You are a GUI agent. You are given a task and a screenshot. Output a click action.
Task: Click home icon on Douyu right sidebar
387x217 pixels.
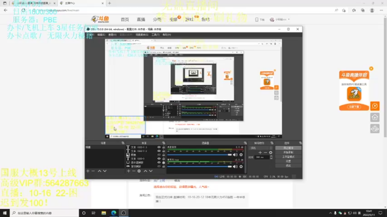point(374,117)
